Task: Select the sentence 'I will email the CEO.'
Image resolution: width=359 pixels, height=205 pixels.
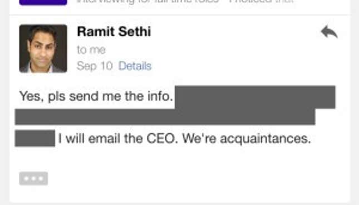Action: coord(118,138)
